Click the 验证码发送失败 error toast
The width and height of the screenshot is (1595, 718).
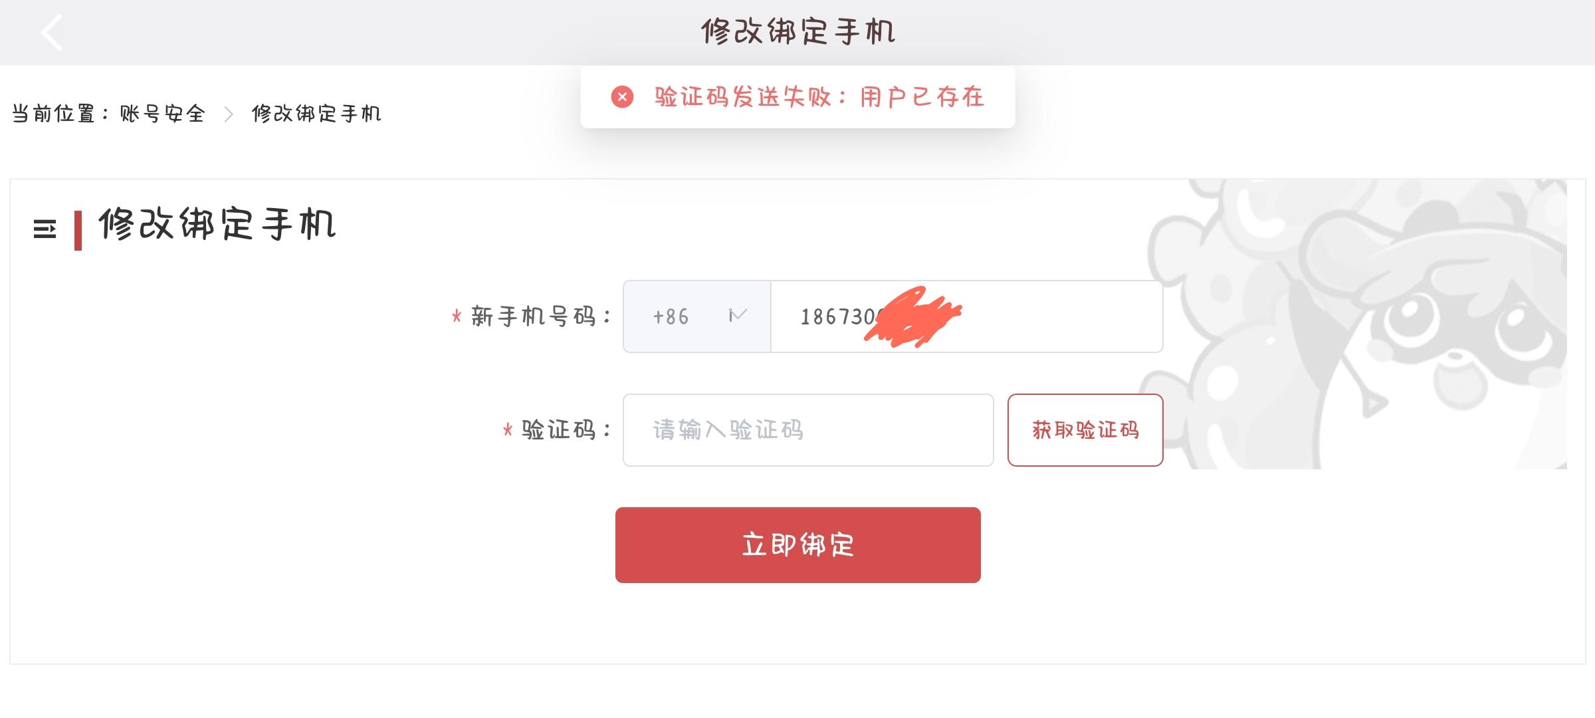click(797, 97)
